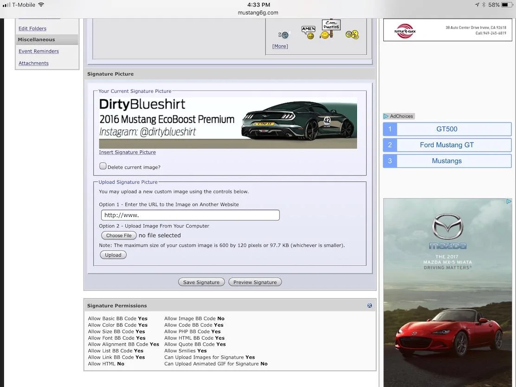The image size is (516, 387).
Task: Click the Mazda ad info corner icon
Action: click(509, 201)
